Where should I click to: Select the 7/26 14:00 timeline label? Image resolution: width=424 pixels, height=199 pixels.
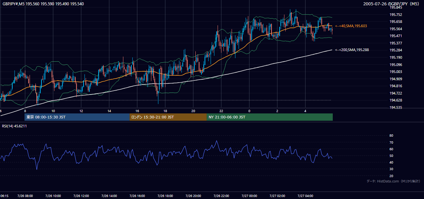tap(109, 196)
